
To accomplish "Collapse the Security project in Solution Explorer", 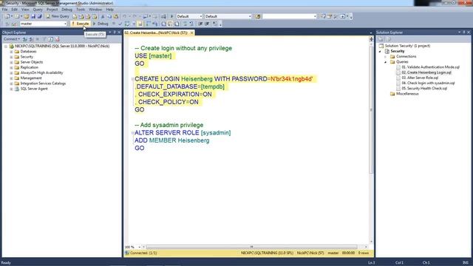I will point(380,51).
